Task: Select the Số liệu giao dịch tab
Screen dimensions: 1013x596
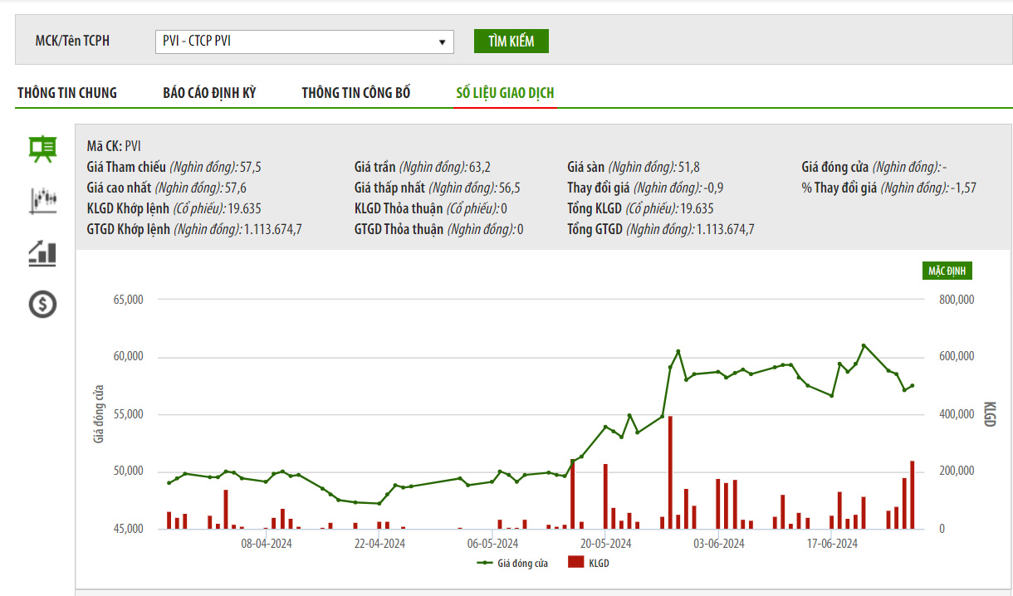Action: (x=505, y=93)
